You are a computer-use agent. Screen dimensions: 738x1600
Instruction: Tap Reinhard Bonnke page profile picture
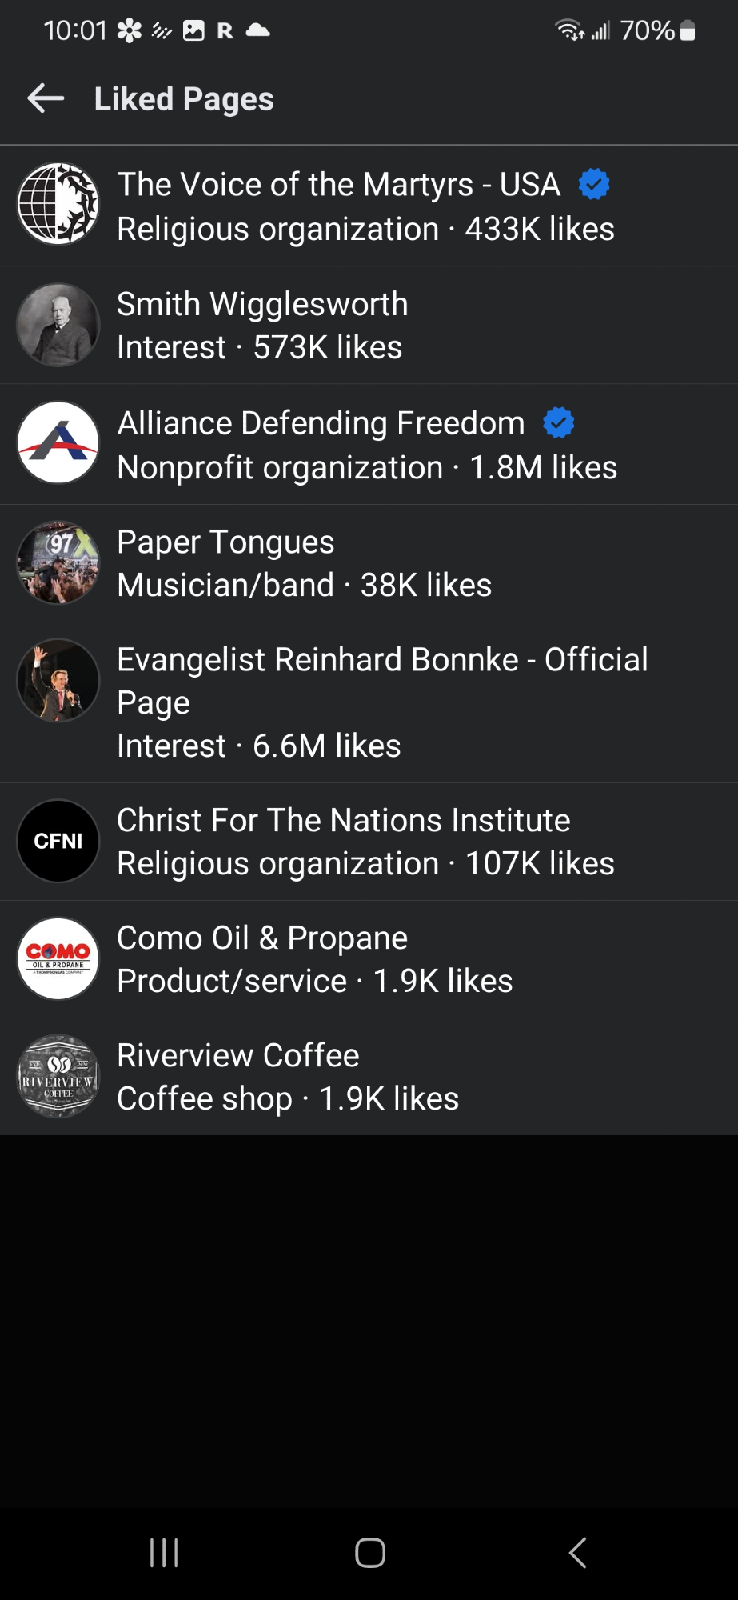pos(58,681)
